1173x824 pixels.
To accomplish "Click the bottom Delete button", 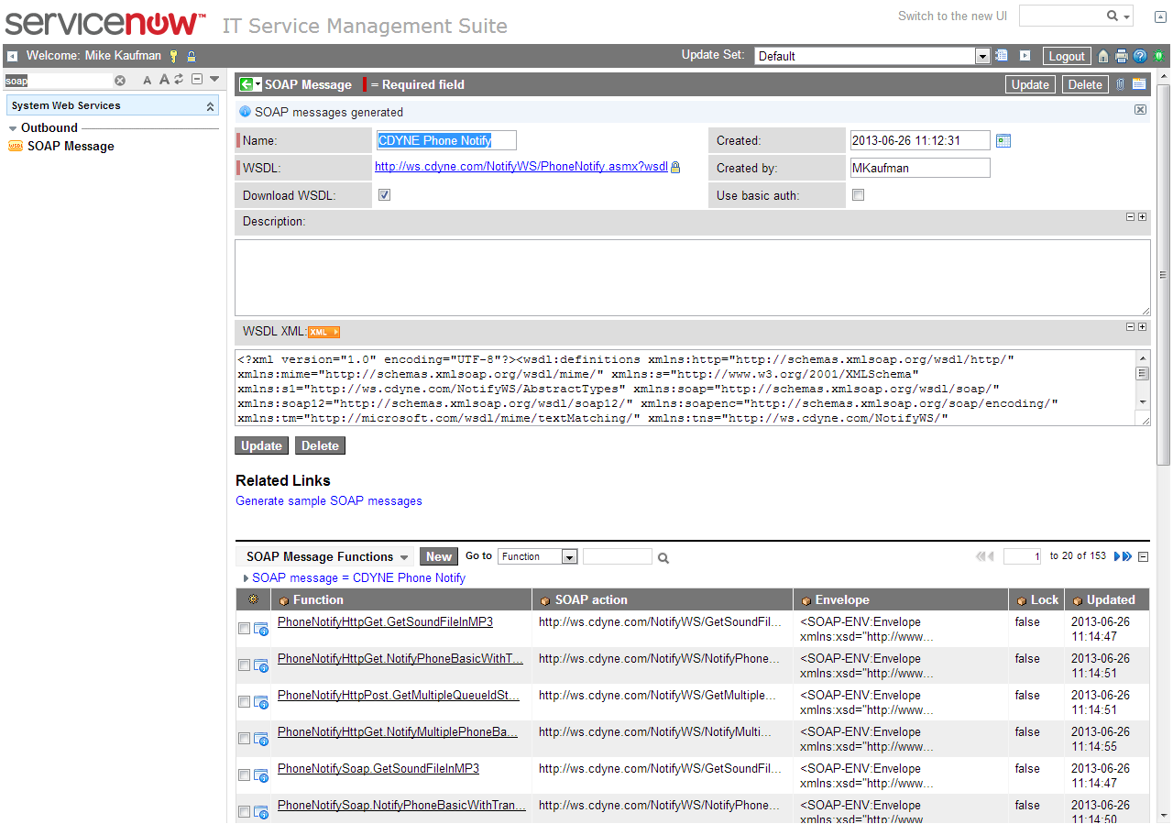I will tap(320, 445).
